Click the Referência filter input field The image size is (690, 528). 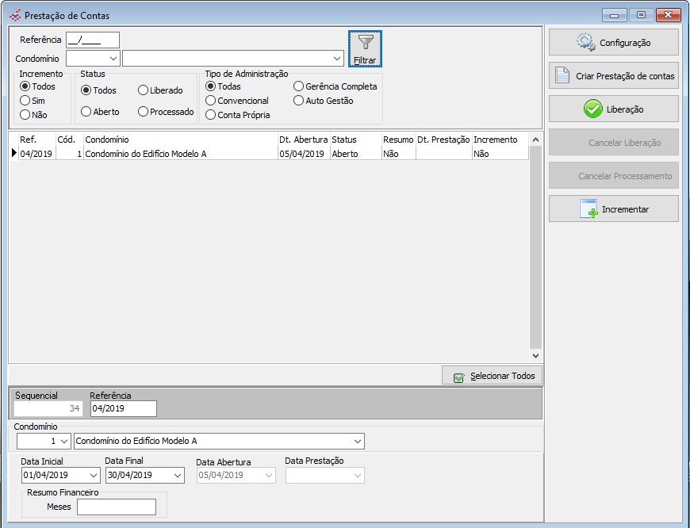[x=92, y=40]
